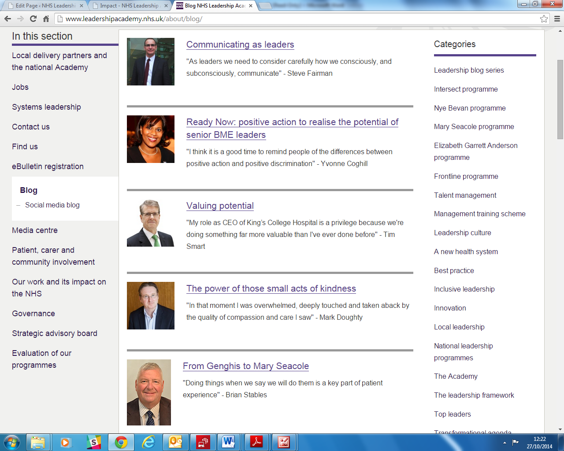Close the Blog NHS Leadership Academy tab
Screen dimensions: 564x451
(x=251, y=6)
